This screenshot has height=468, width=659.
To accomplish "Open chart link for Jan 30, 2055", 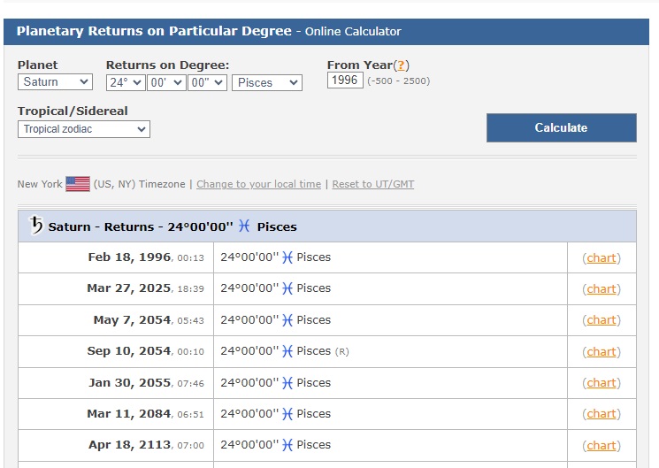I will 602,383.
